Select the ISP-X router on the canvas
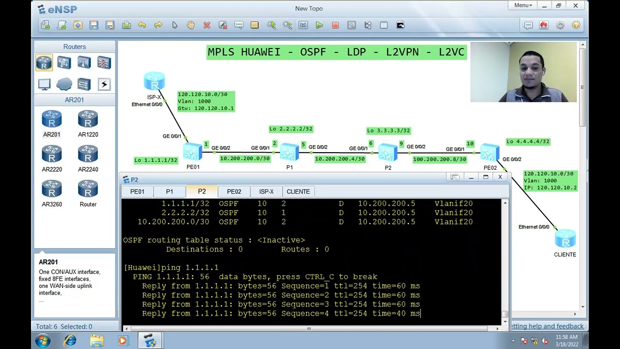The height and width of the screenshot is (349, 620). 155,81
